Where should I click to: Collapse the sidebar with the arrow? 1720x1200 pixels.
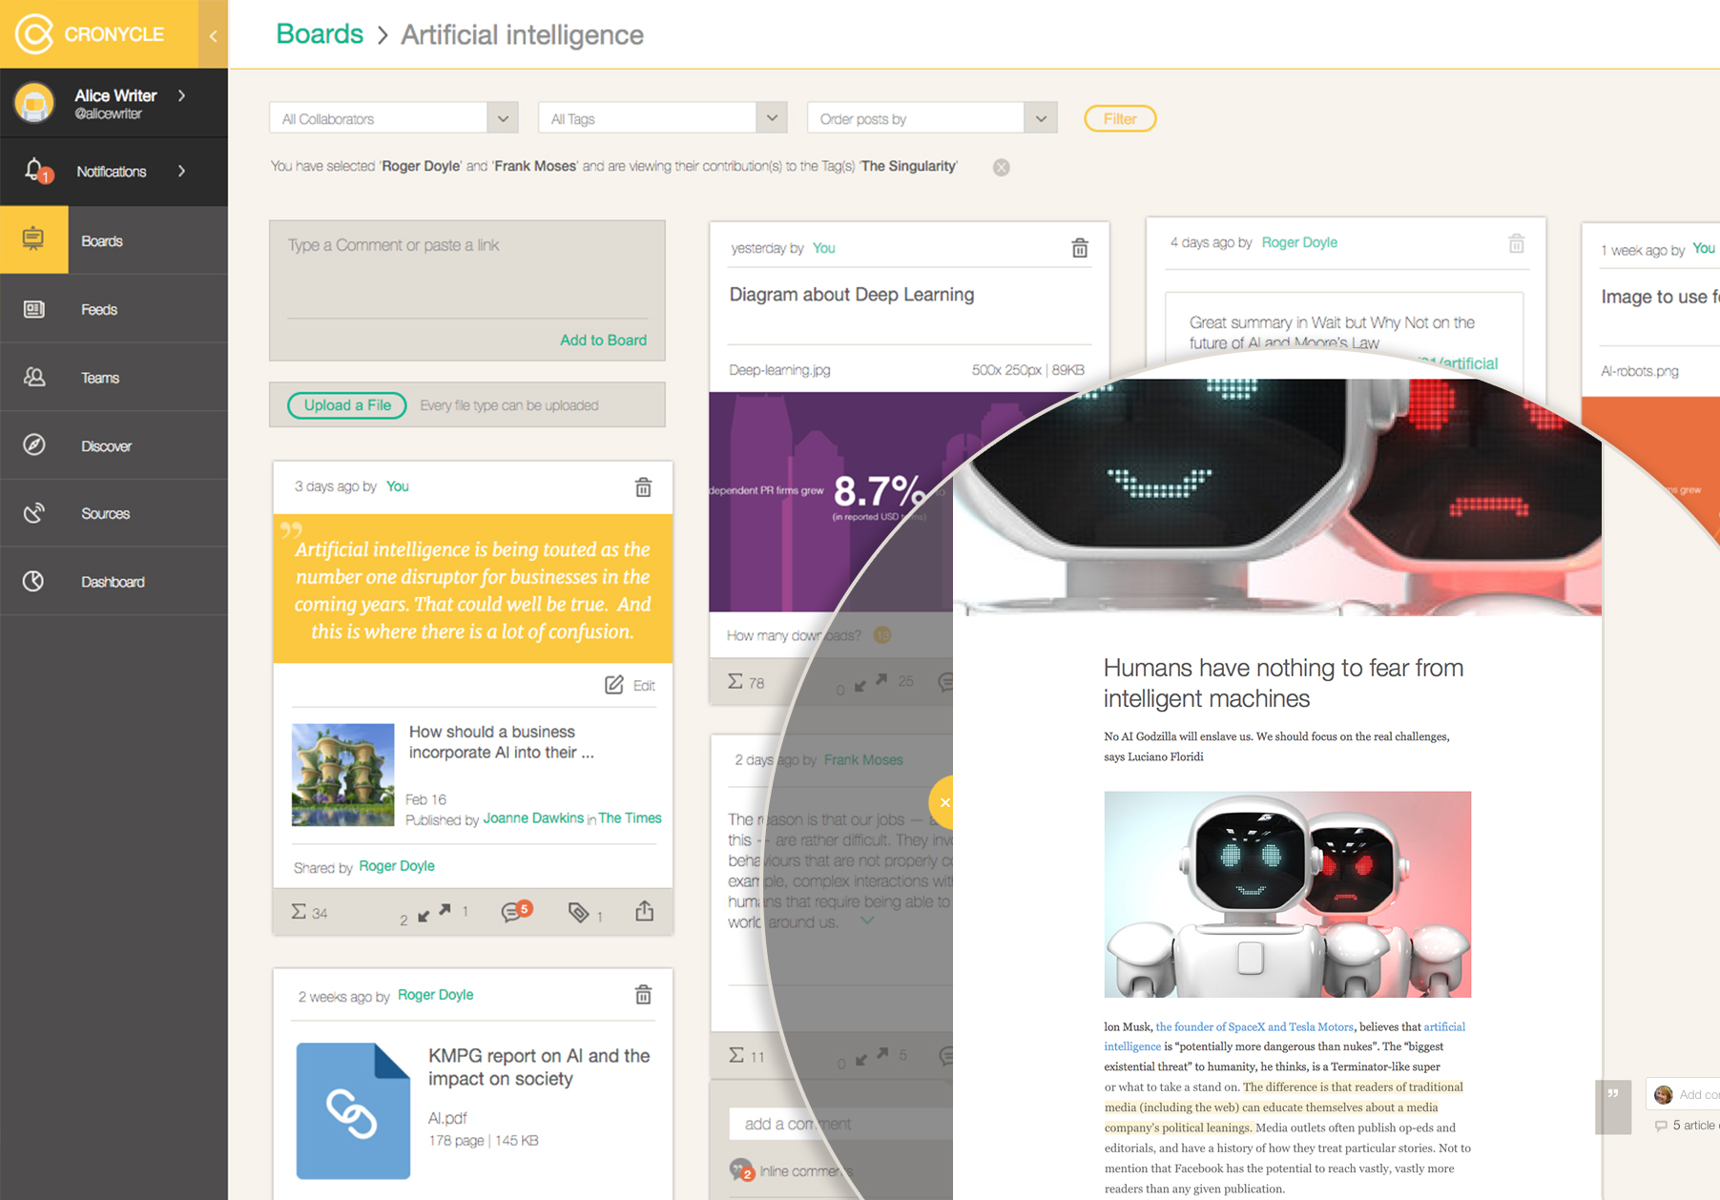(x=213, y=35)
